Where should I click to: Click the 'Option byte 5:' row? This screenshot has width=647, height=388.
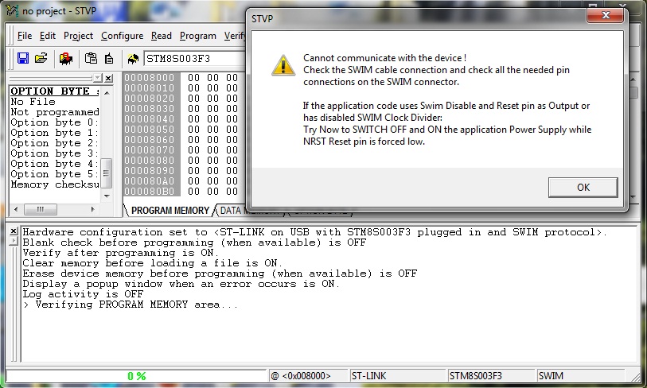[x=55, y=174]
